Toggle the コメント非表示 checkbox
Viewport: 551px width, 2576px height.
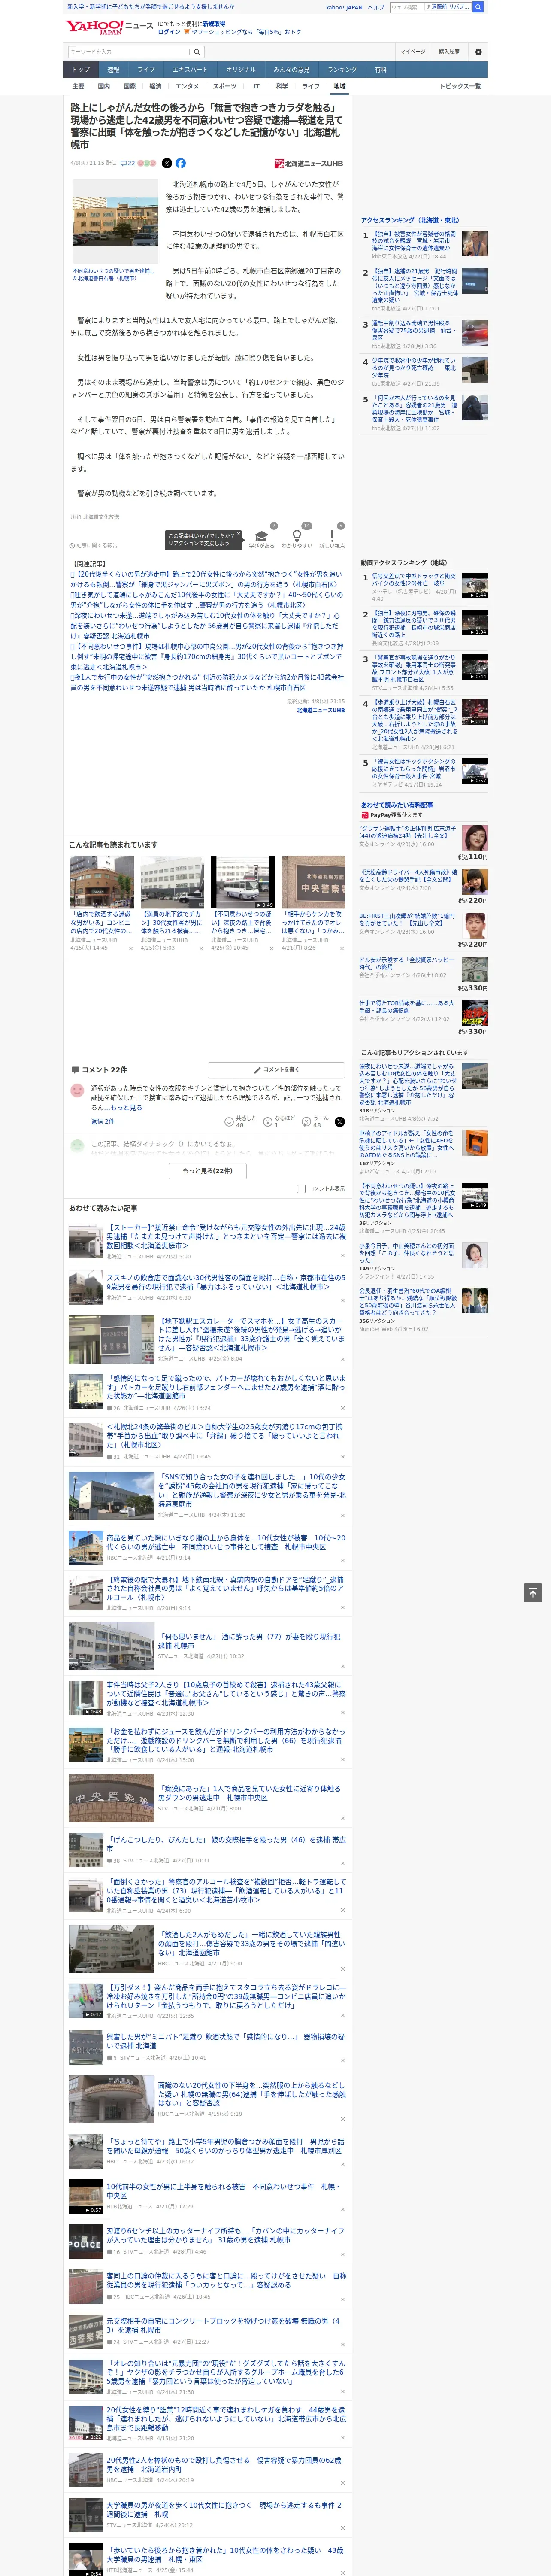301,1189
